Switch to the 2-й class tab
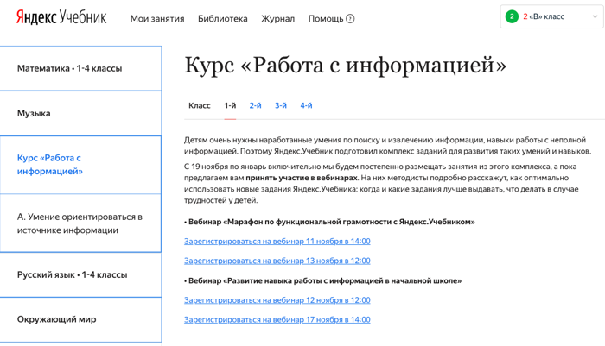Screen dimensions: 605x346 point(256,105)
